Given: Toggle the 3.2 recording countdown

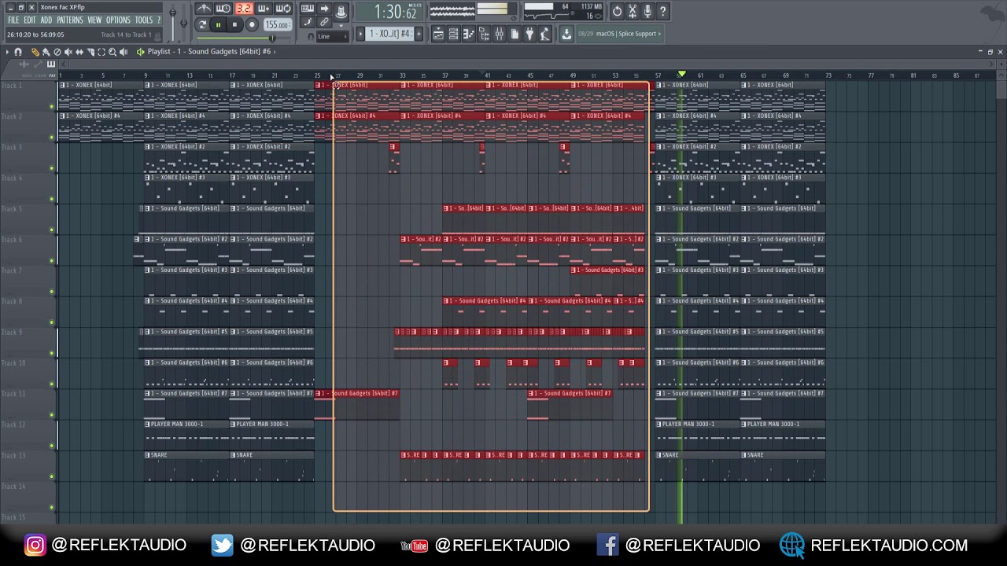Looking at the screenshot, I should point(243,9).
